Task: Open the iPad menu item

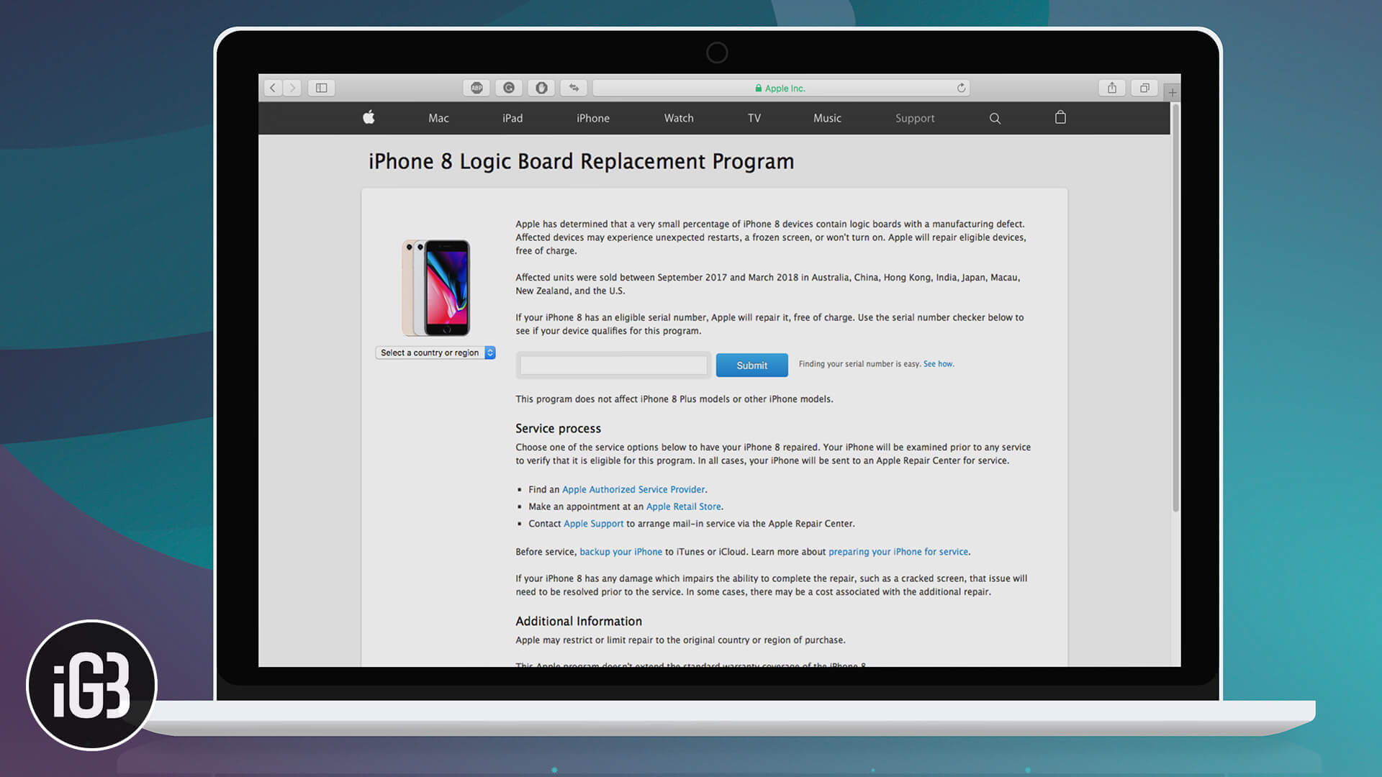Action: tap(512, 118)
